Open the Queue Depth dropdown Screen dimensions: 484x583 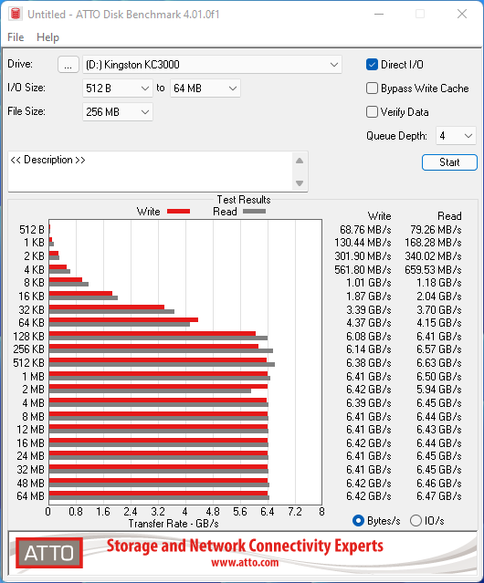(456, 136)
